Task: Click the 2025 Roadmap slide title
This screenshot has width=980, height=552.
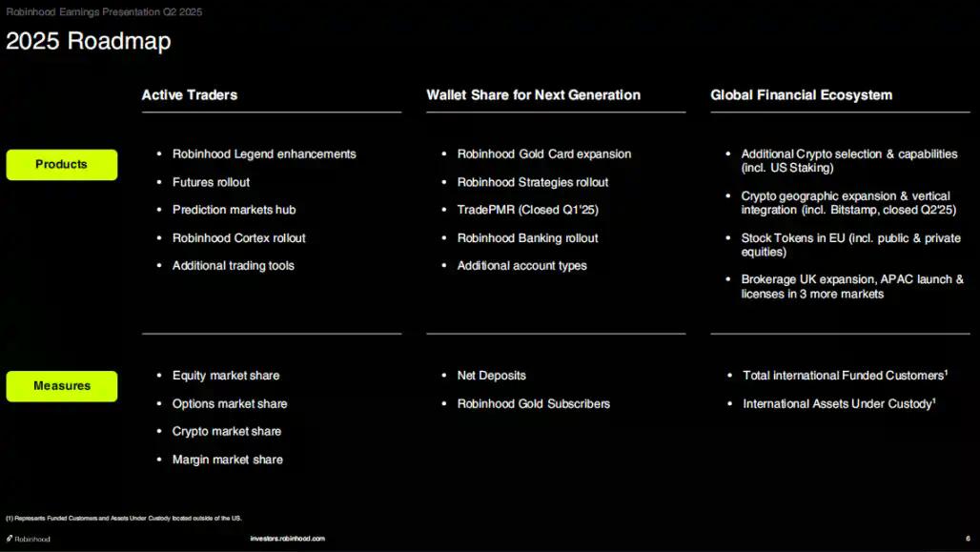Action: click(x=88, y=41)
